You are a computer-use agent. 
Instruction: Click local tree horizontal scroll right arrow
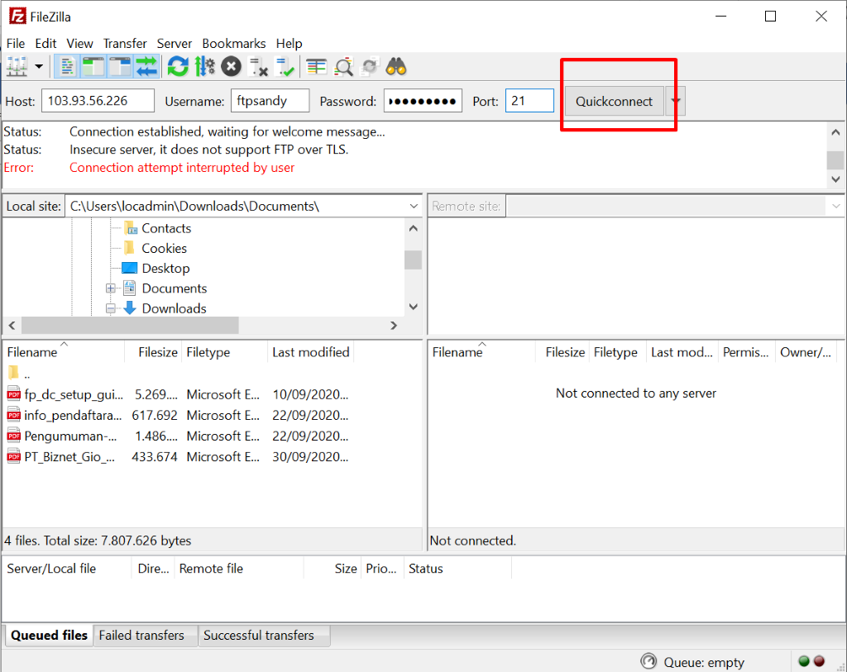(x=394, y=326)
